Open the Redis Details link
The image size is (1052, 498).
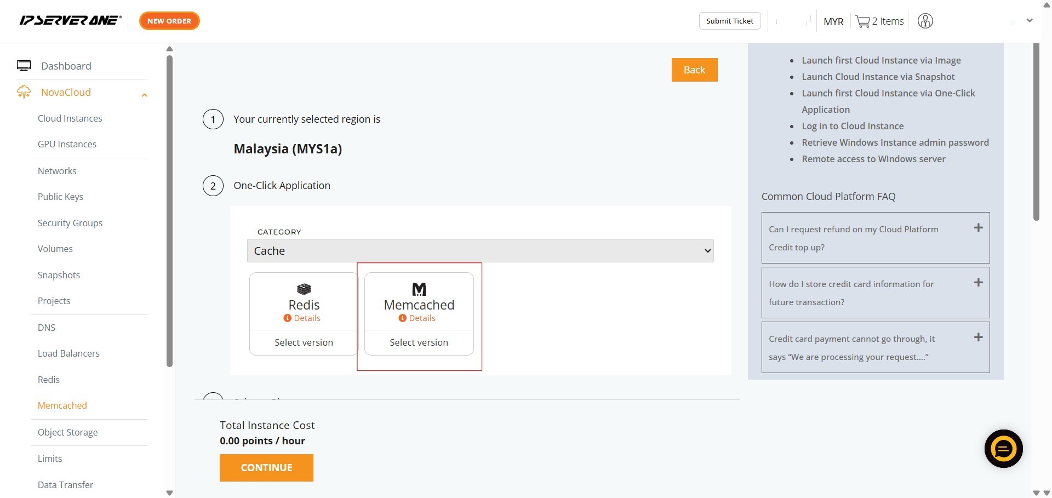pos(307,318)
